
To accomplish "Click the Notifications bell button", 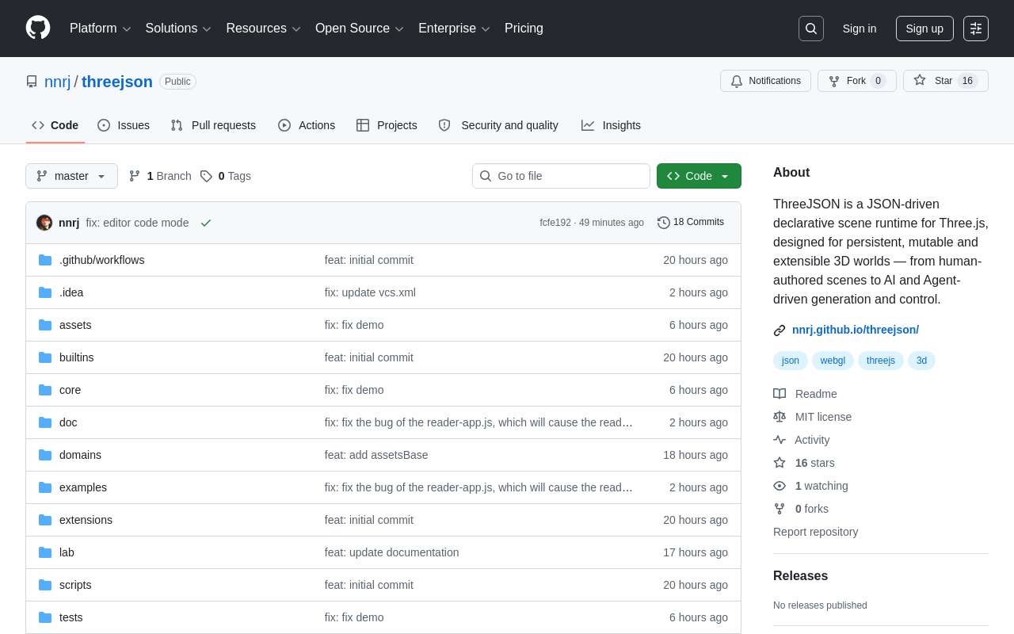I will click(x=765, y=81).
